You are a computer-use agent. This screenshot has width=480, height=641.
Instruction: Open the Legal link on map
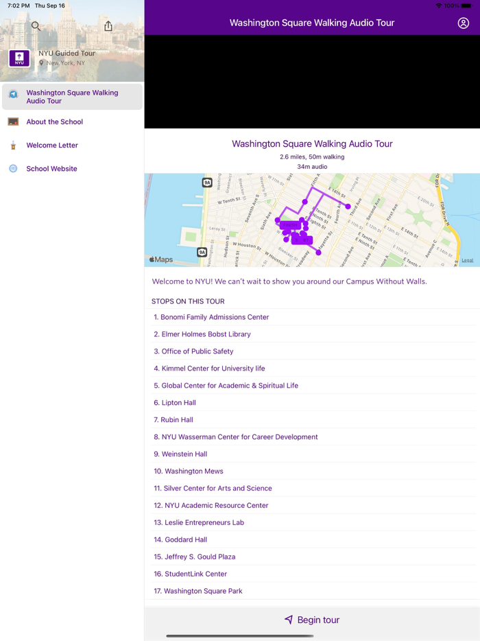tap(468, 260)
